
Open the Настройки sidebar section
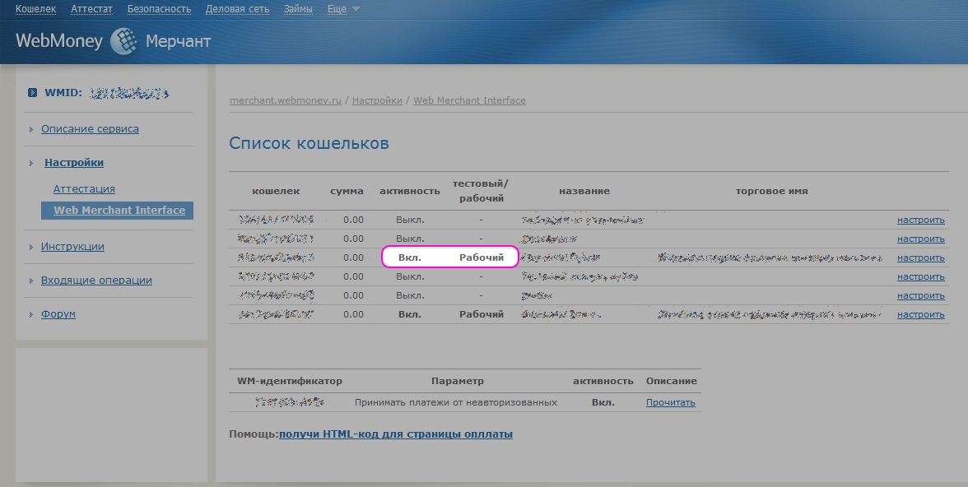[x=74, y=163]
